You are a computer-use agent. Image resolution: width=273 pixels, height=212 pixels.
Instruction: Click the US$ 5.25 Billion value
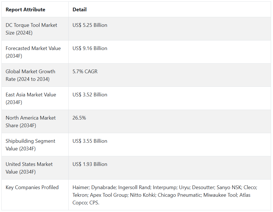(x=90, y=25)
